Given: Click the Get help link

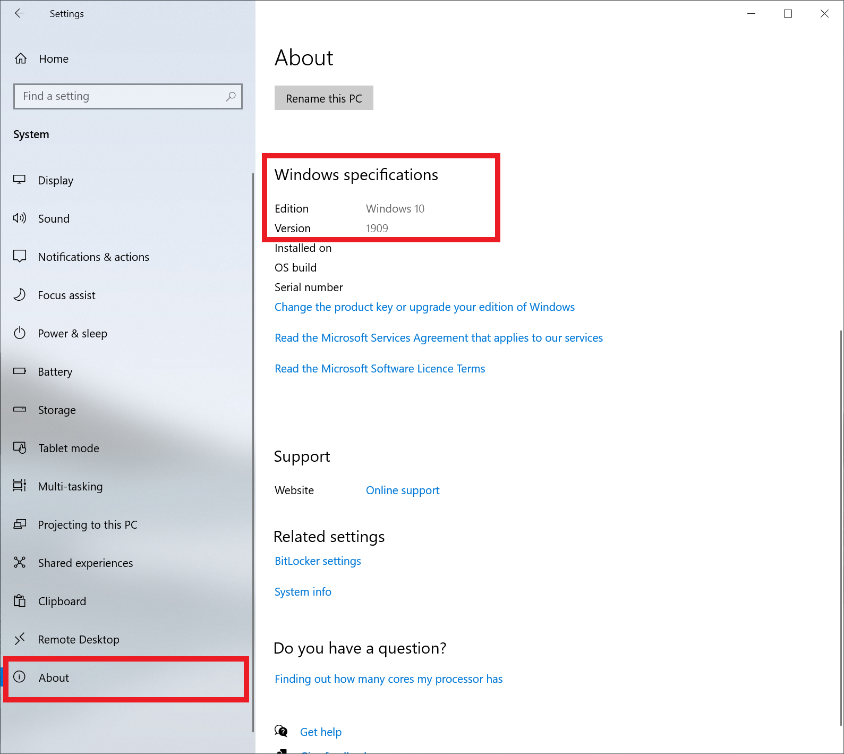Looking at the screenshot, I should (321, 732).
